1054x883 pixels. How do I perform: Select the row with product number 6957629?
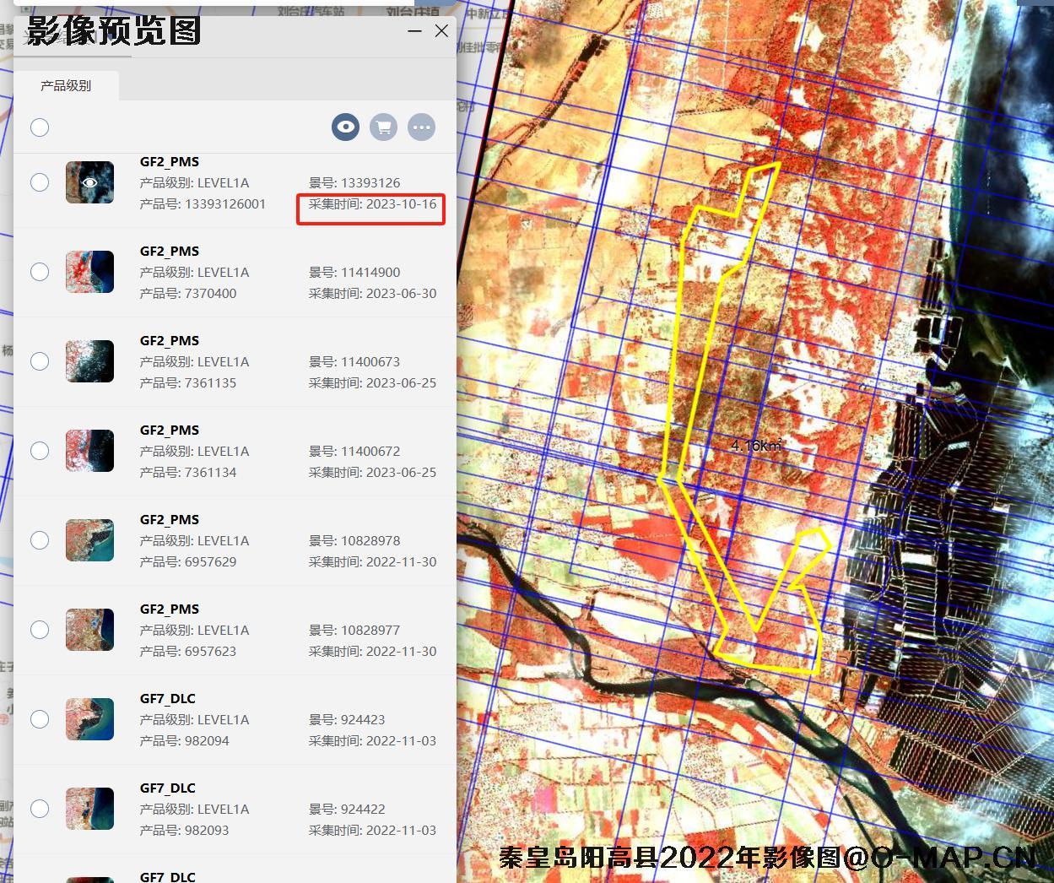click(40, 540)
